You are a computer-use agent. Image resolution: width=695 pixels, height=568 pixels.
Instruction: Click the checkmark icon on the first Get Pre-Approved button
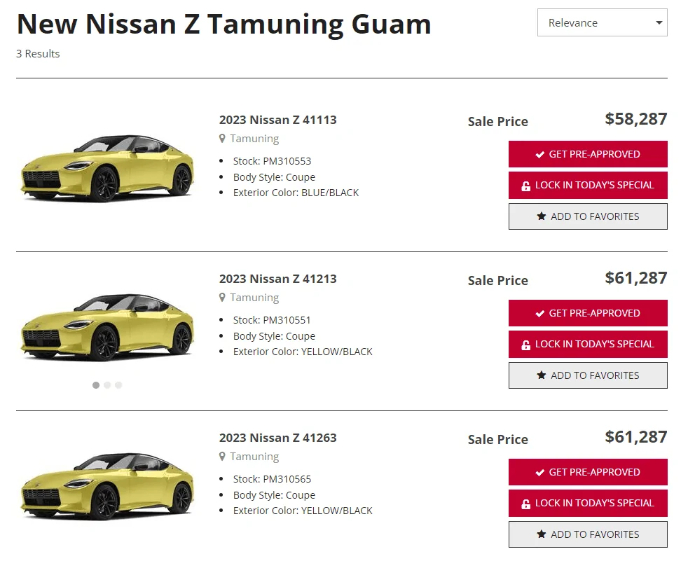540,155
